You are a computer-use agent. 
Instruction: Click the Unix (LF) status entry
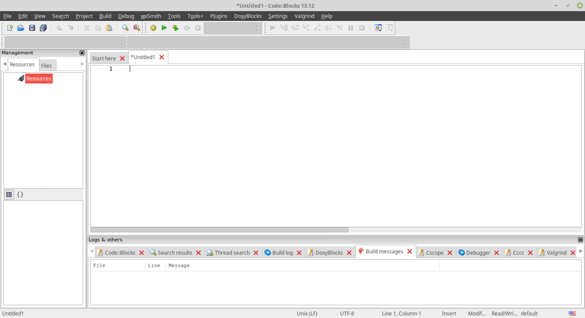point(307,313)
